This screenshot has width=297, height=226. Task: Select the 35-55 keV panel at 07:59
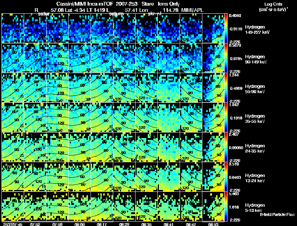click(58, 117)
